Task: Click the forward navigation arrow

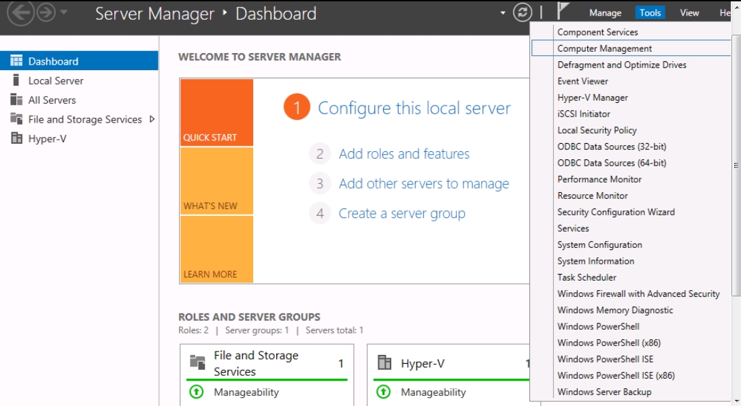Action: [46, 13]
